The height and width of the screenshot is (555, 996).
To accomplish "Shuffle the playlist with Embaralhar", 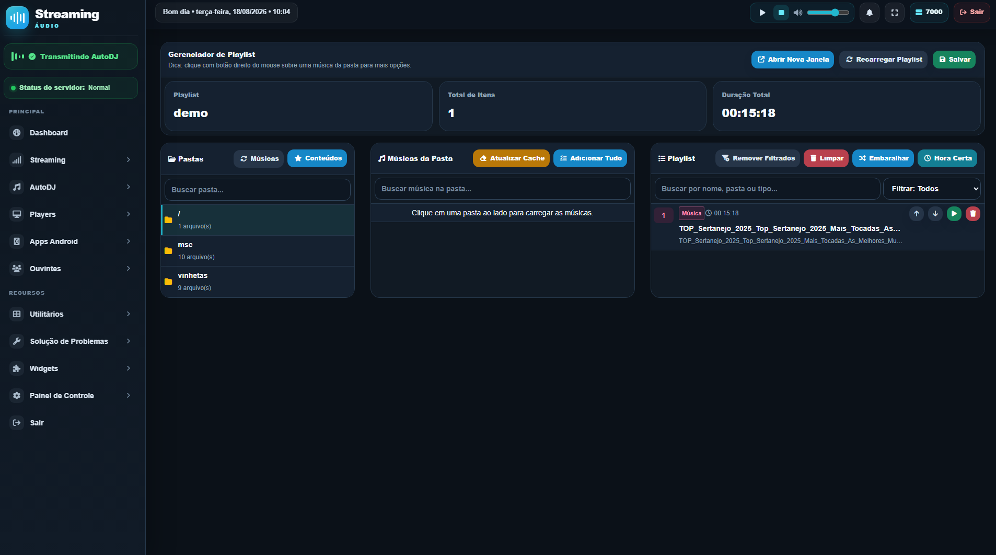I will 883,158.
